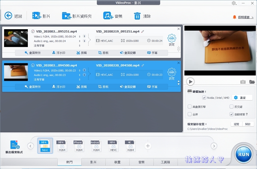Open codec 設定 for VID_20200220_094500.mp4
The image size is (257, 169).
click(x=172, y=74)
